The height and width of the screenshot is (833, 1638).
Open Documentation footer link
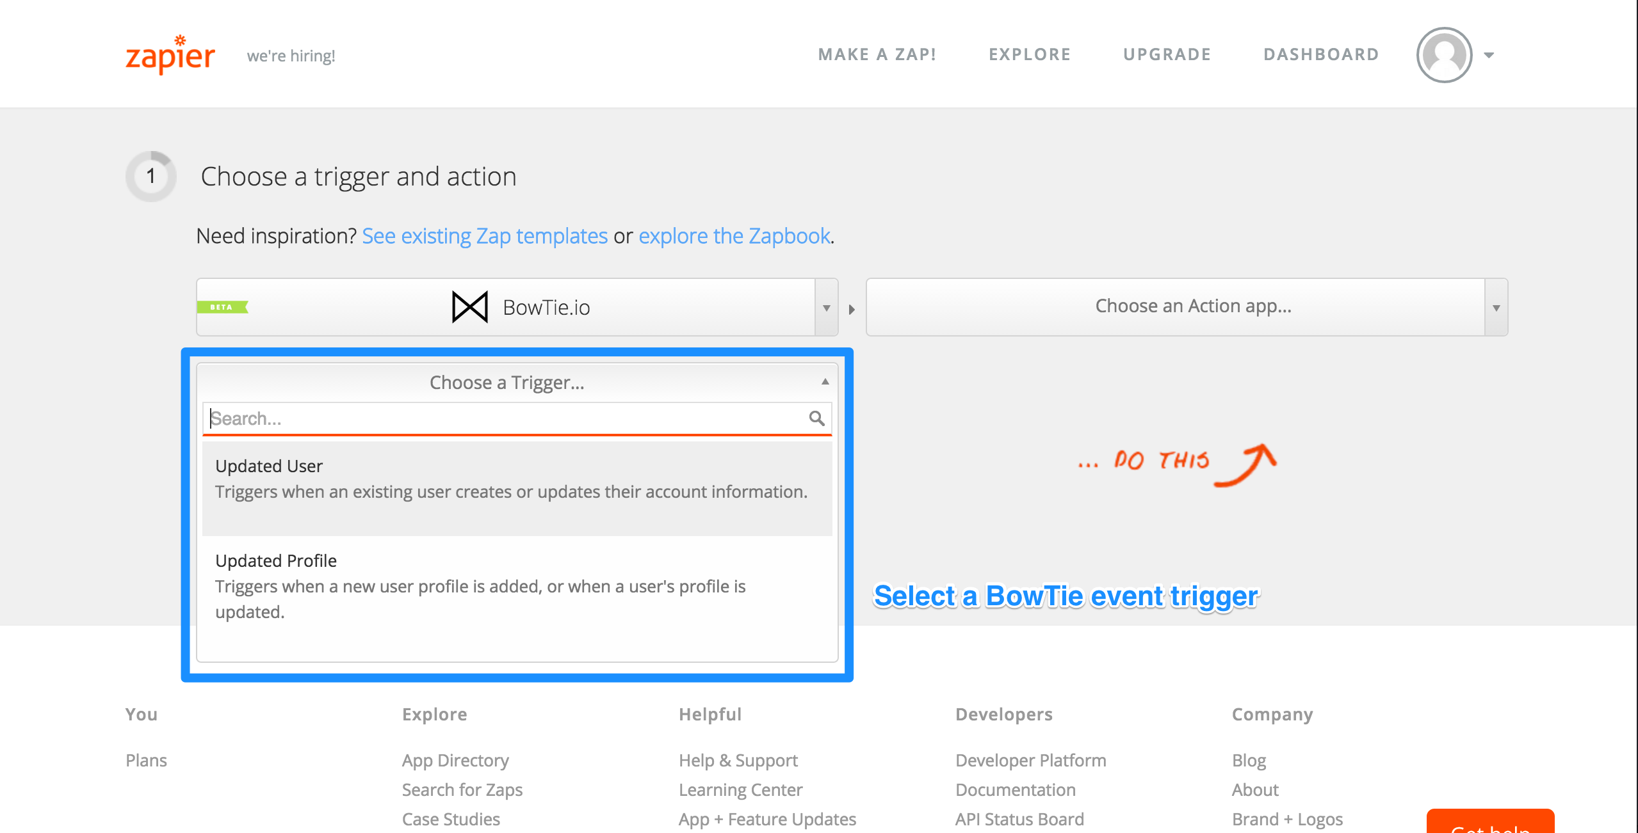1016,789
